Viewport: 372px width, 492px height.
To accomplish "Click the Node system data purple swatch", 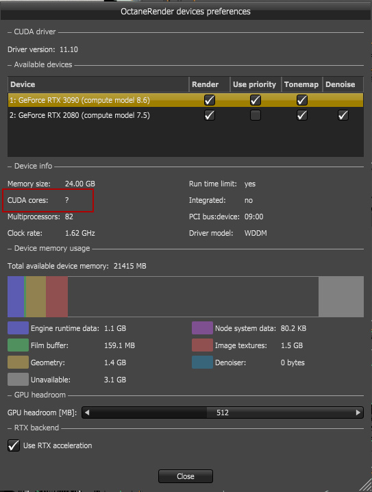I will (202, 328).
